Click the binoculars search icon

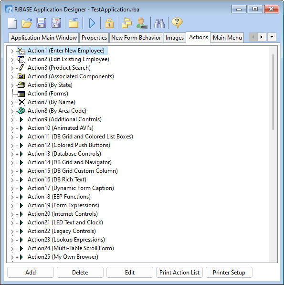point(159,23)
